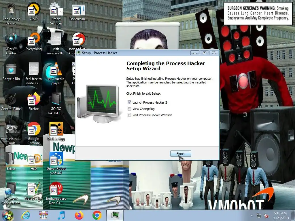The height and width of the screenshot is (221, 295).
Task: Open the music note taskbar icon
Action: (x=61, y=215)
